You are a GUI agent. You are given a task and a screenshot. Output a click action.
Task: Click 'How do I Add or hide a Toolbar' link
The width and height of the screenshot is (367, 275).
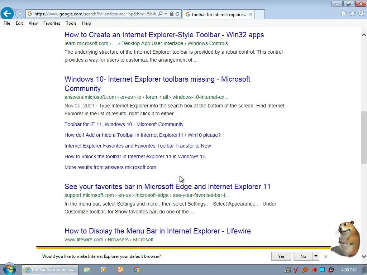tap(143, 135)
